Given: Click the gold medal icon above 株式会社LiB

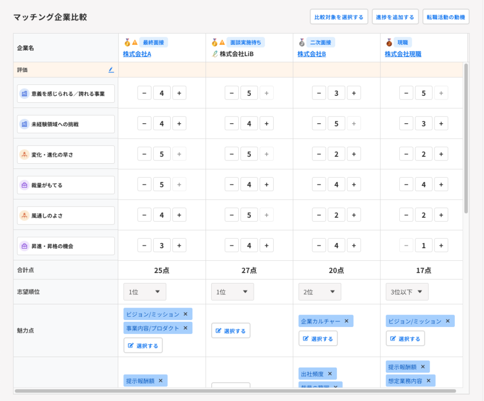Looking at the screenshot, I should point(215,42).
